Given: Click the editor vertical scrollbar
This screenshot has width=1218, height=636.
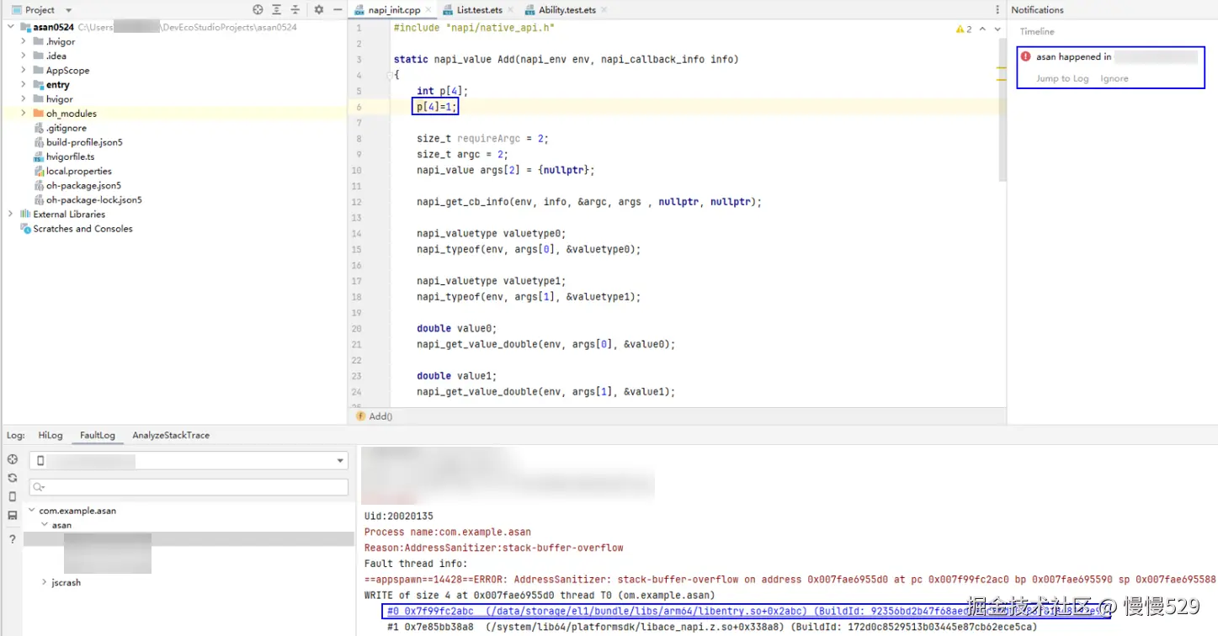Looking at the screenshot, I should (1002, 109).
